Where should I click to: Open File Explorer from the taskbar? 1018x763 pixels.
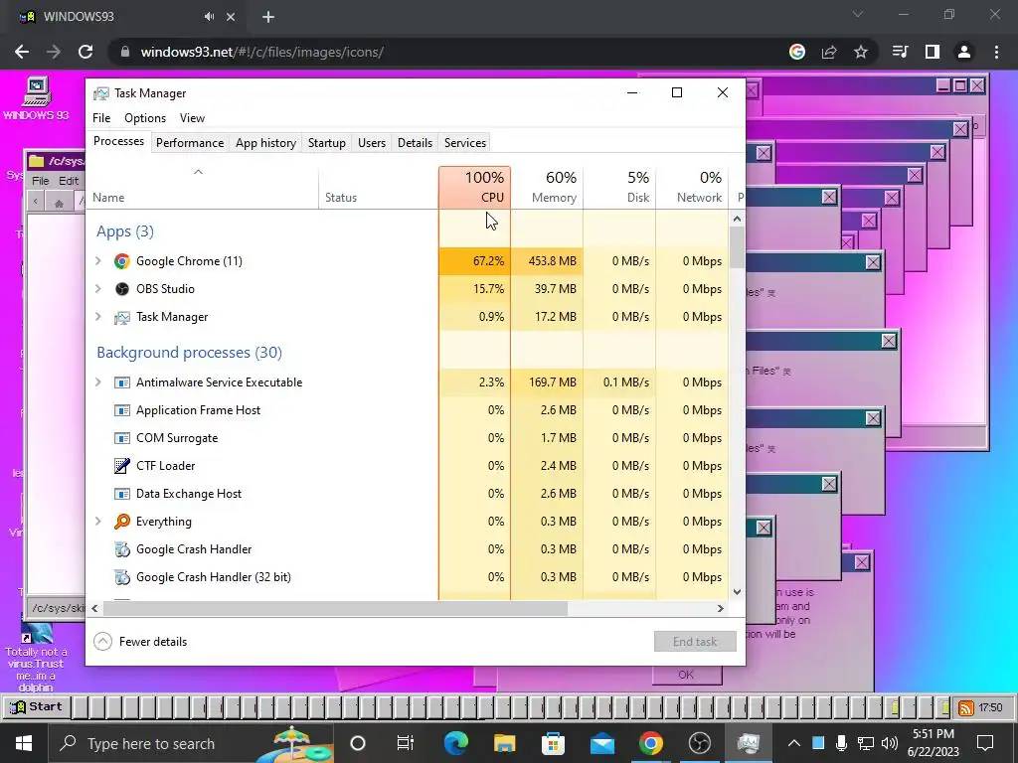[x=504, y=743]
